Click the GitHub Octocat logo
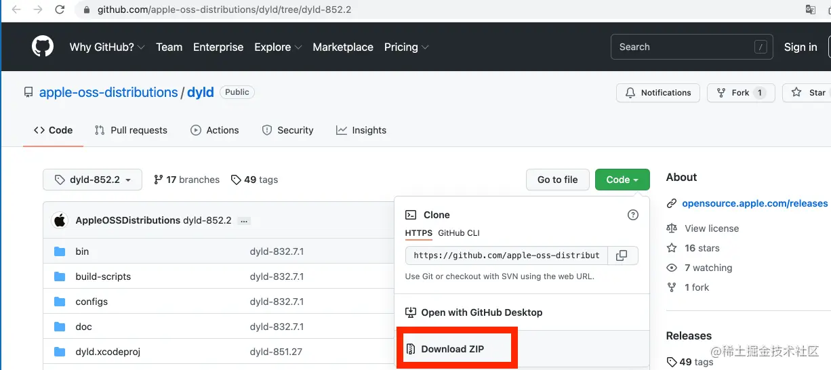This screenshot has height=370, width=831. pyautogui.click(x=43, y=47)
